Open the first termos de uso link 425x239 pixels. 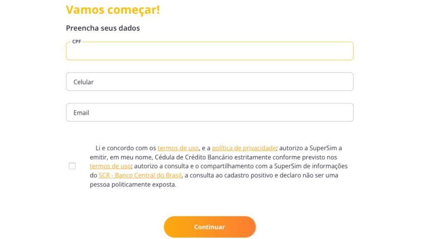coord(178,148)
